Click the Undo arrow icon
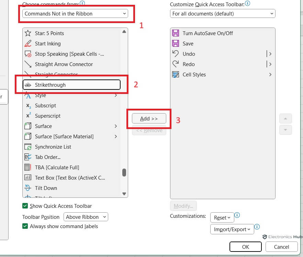Image resolution: width=303 pixels, height=257 pixels. (176, 54)
